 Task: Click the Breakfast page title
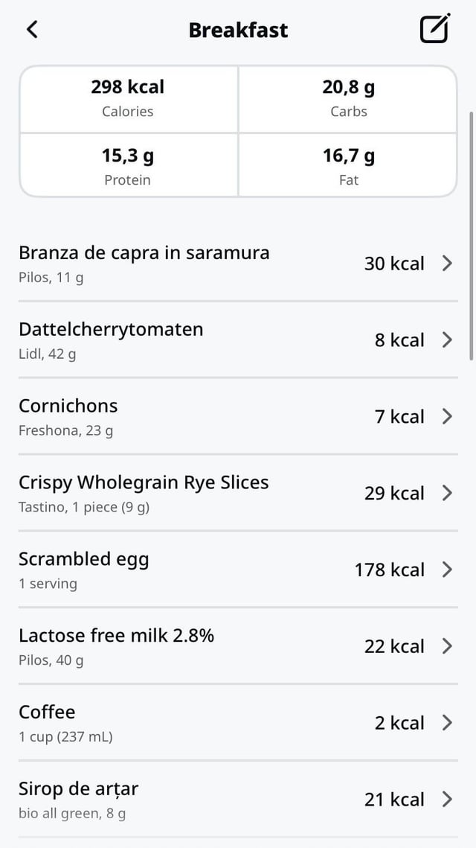pyautogui.click(x=238, y=30)
